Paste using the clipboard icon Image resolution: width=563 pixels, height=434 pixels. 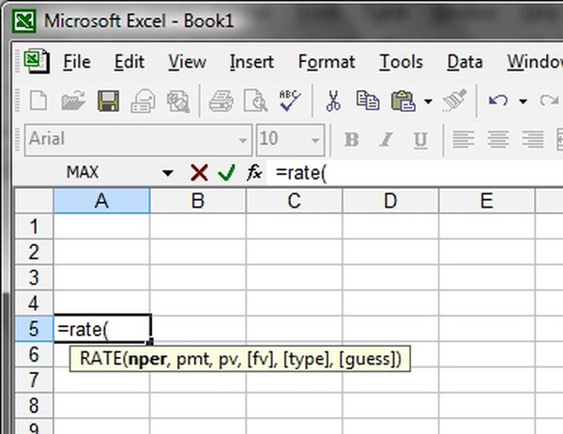403,101
